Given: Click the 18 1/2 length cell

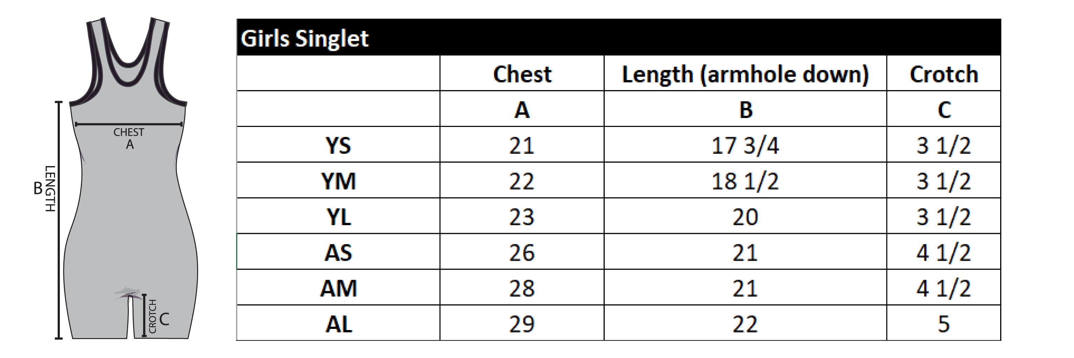Looking at the screenshot, I should pyautogui.click(x=745, y=181).
